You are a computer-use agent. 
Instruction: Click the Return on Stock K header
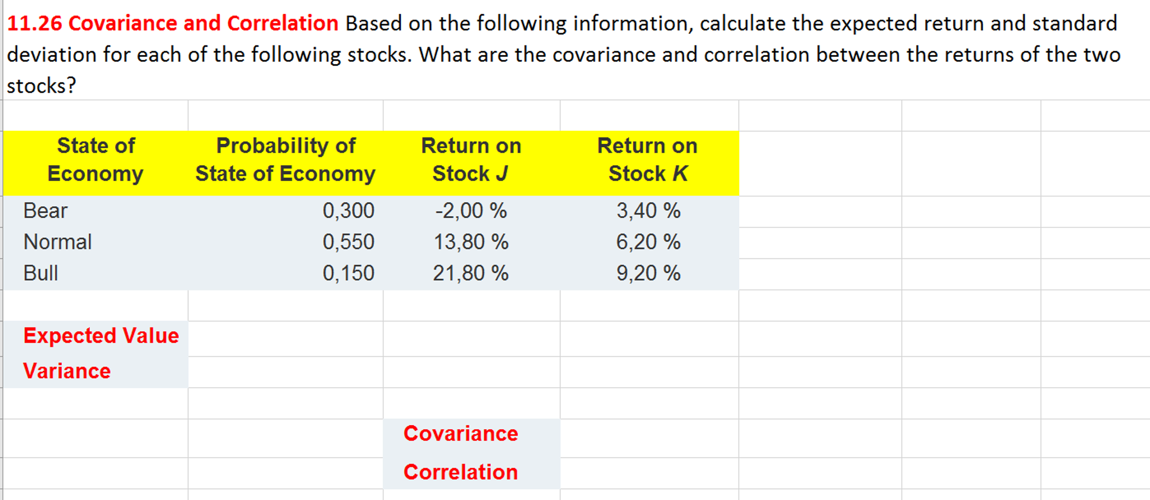pos(648,160)
